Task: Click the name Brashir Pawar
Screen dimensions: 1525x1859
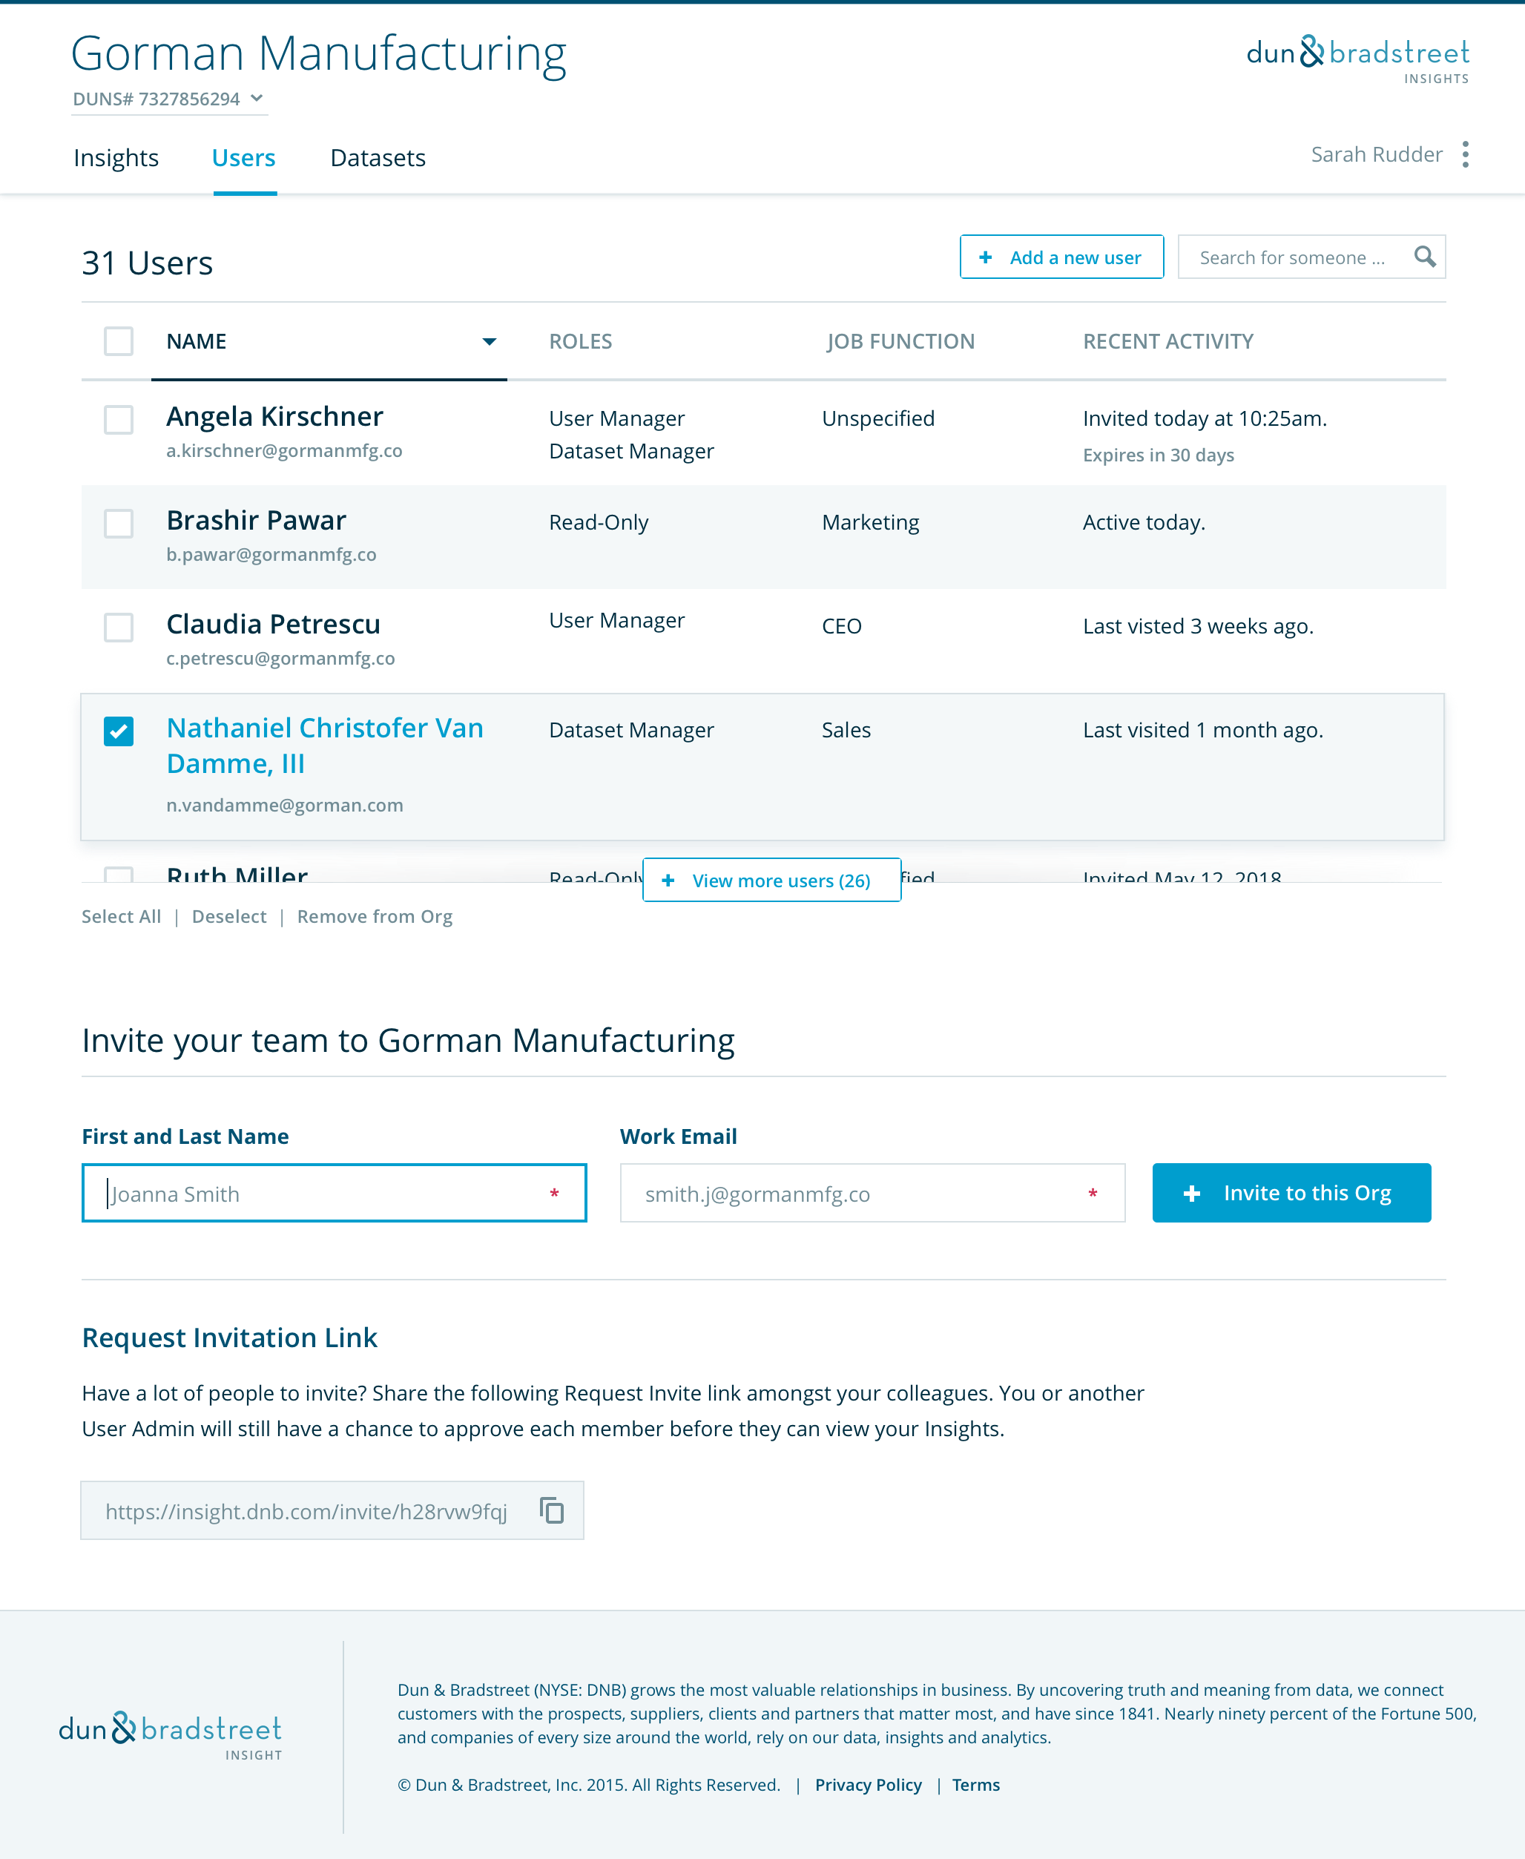Action: point(257,520)
